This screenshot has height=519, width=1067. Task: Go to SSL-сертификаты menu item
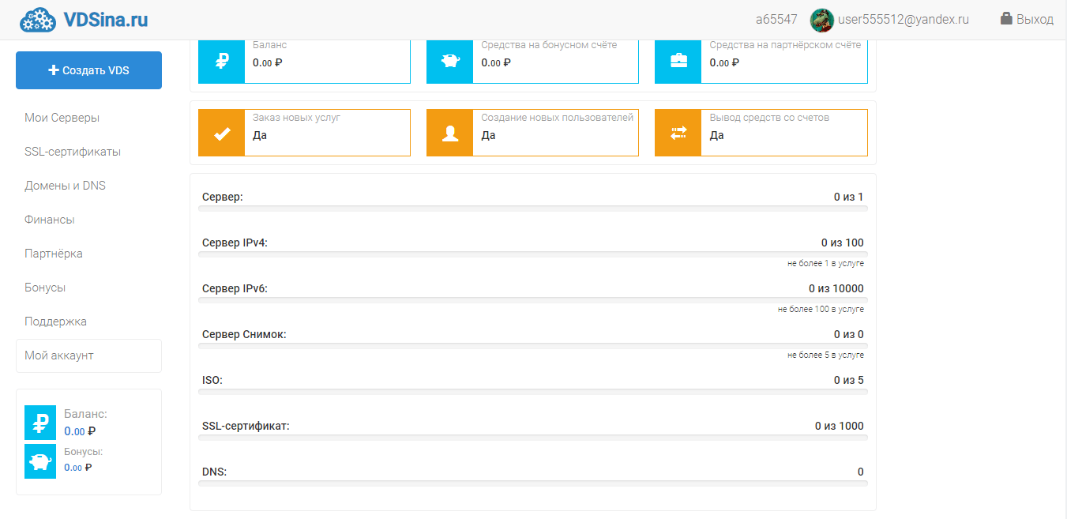[73, 152]
